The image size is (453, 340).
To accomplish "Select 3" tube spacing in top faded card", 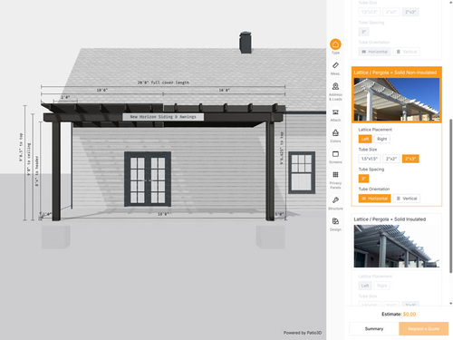I will click(363, 32).
